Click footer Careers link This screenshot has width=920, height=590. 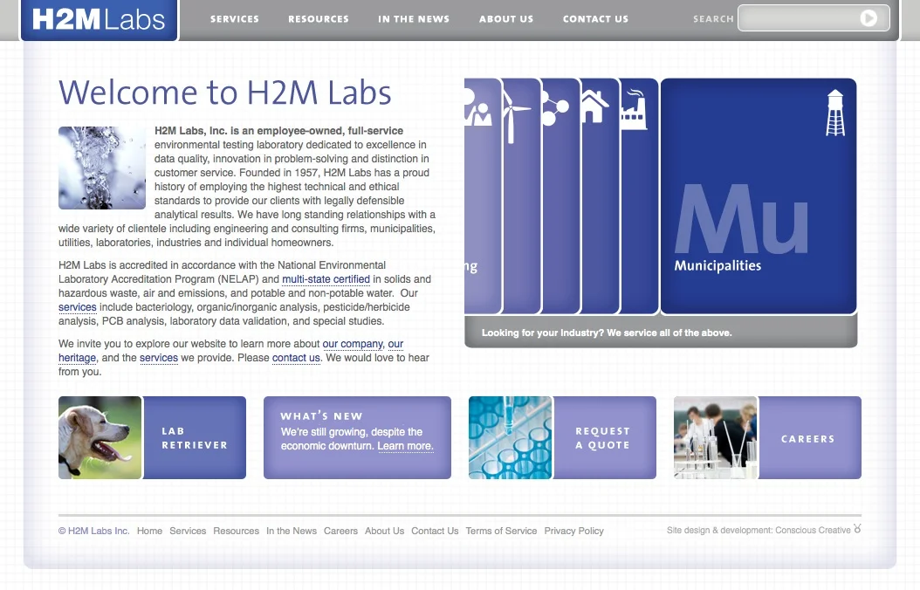pyautogui.click(x=340, y=531)
